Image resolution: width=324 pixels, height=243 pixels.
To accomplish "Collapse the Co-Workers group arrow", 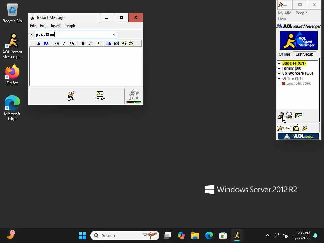I will coord(279,73).
